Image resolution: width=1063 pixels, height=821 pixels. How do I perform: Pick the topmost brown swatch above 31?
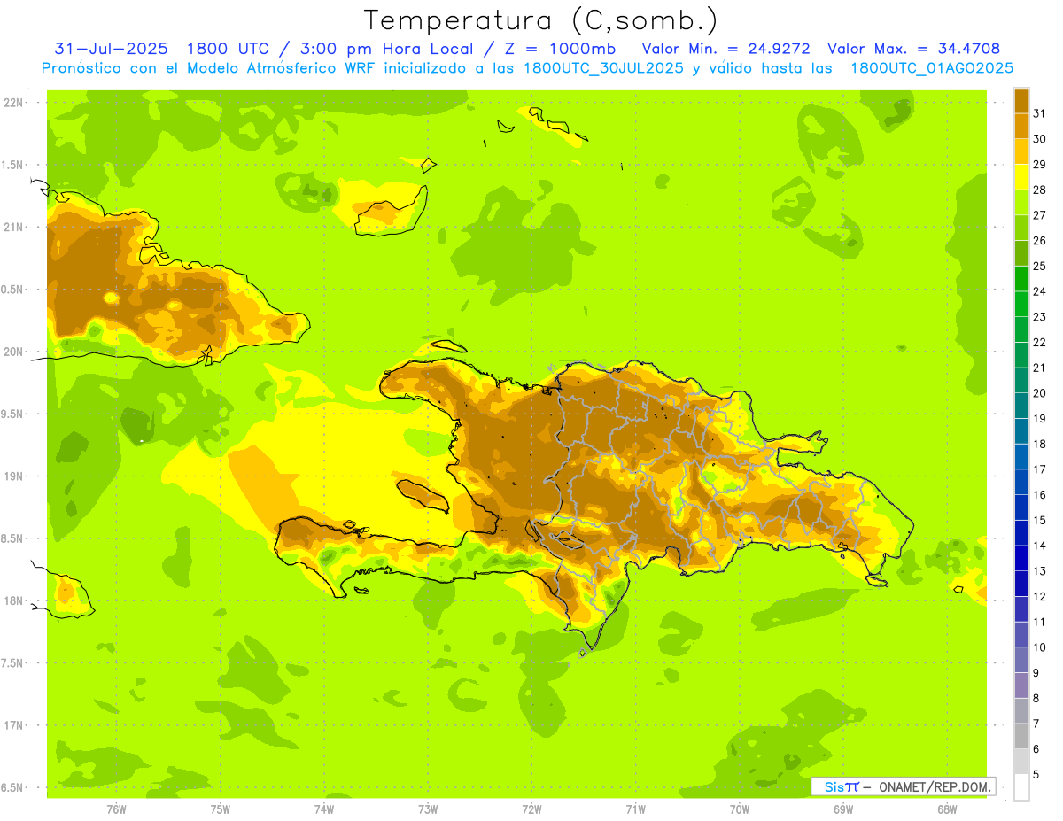click(x=1021, y=101)
